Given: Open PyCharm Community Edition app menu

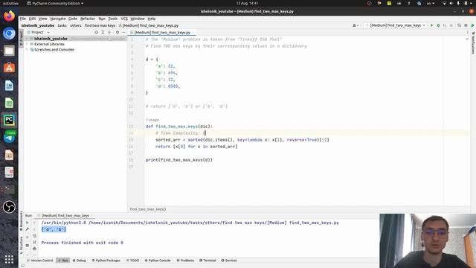Looking at the screenshot, I should coord(55,3).
